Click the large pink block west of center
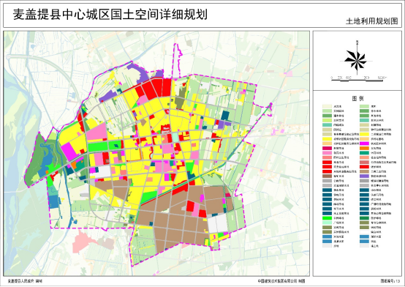Image resolution: width=405 pixels, height=287 pixels. click(x=96, y=132)
